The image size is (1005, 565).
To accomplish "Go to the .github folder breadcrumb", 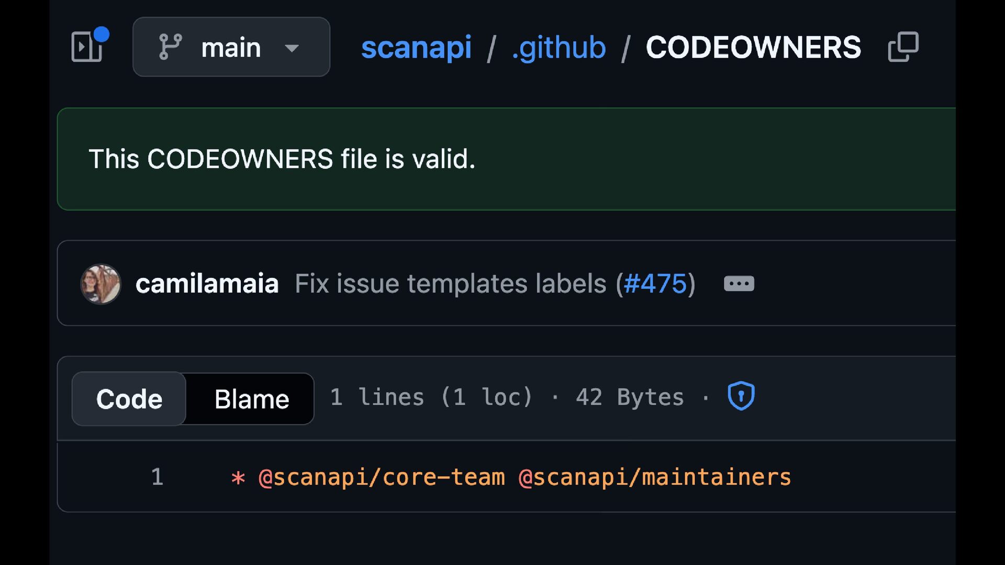I will point(559,48).
